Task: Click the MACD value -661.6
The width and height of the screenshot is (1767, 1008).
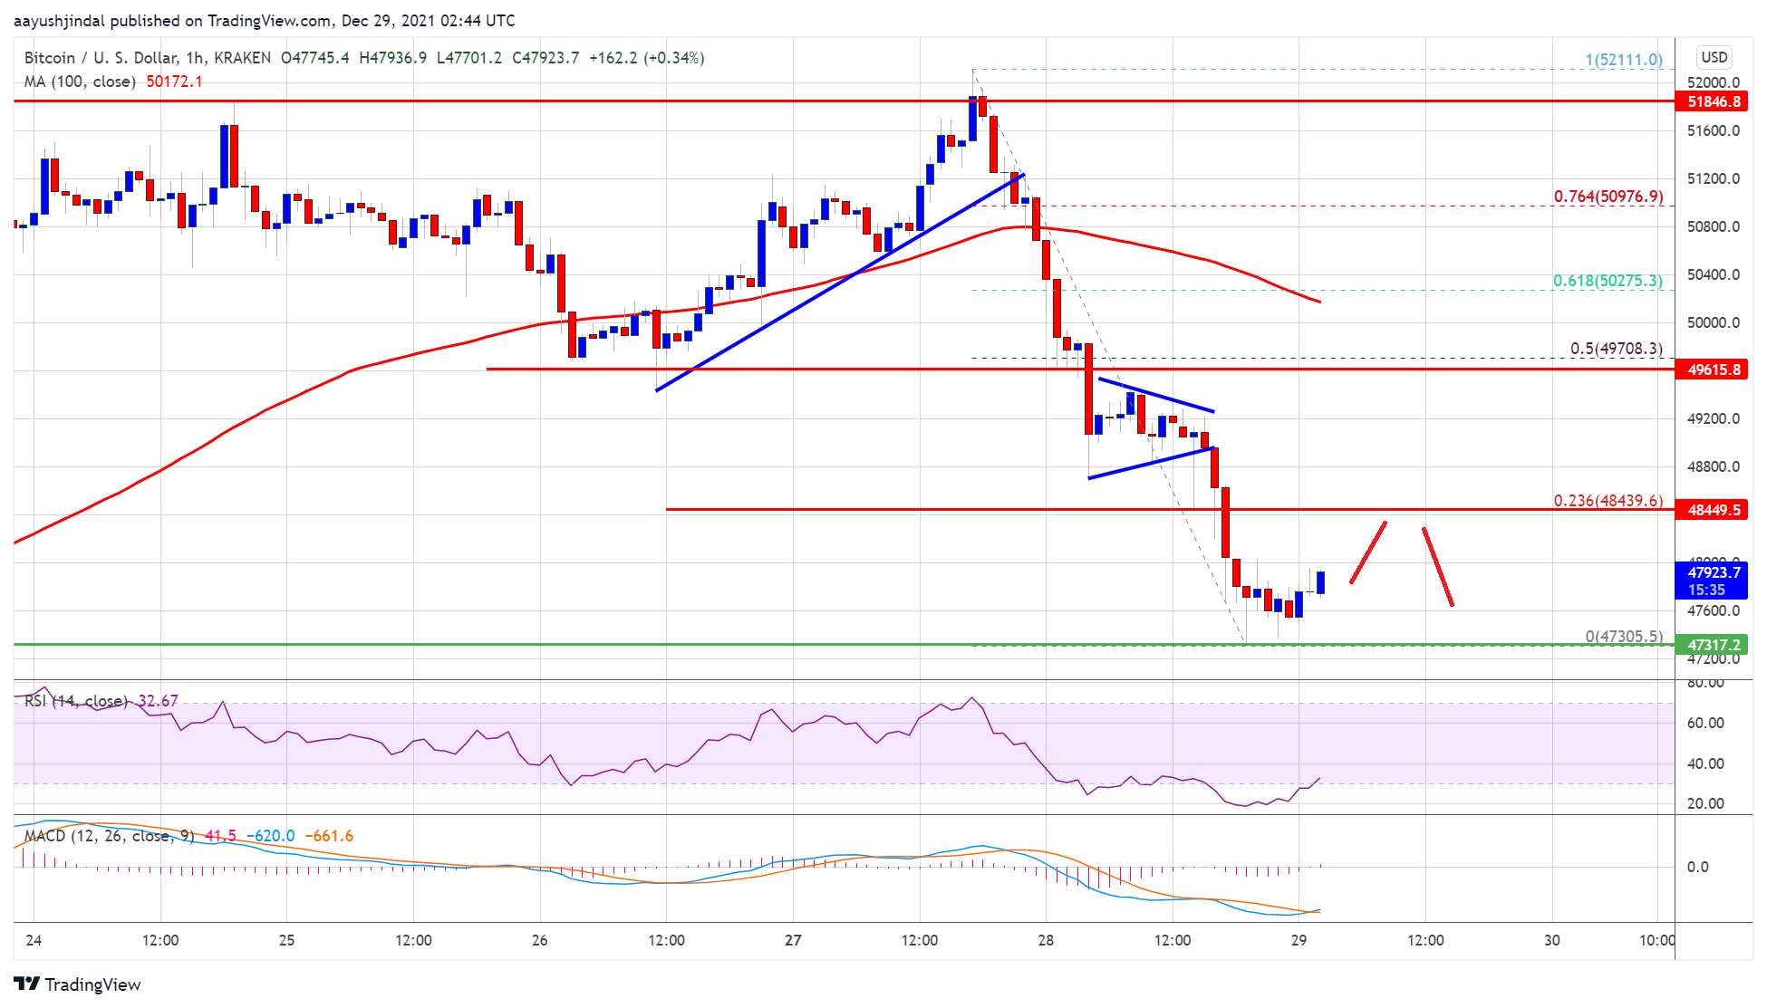Action: (329, 836)
